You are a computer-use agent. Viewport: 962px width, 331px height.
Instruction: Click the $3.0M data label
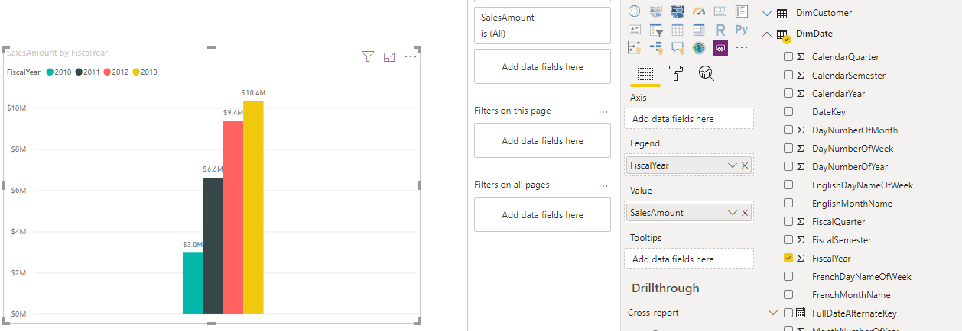click(192, 245)
